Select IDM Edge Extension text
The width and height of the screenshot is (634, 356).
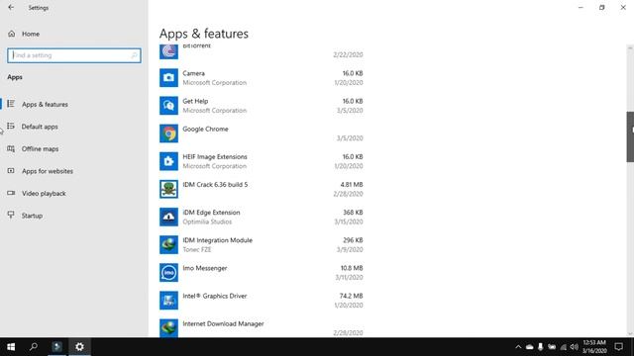point(211,213)
